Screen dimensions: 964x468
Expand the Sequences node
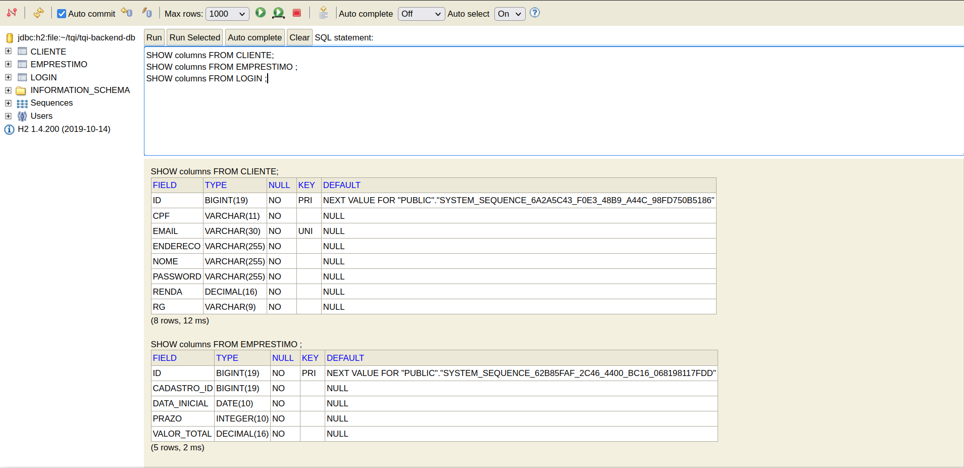[x=8, y=103]
